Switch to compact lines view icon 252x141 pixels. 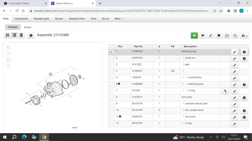[21, 35]
